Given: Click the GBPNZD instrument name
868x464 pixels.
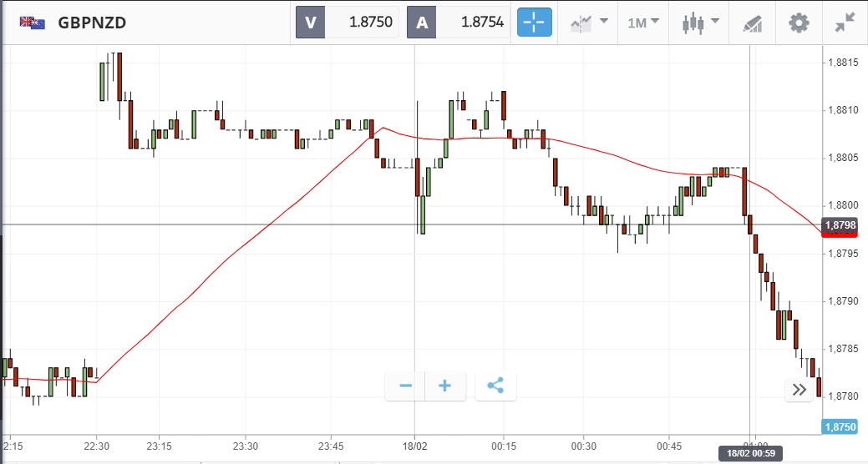Looking at the screenshot, I should (x=92, y=23).
